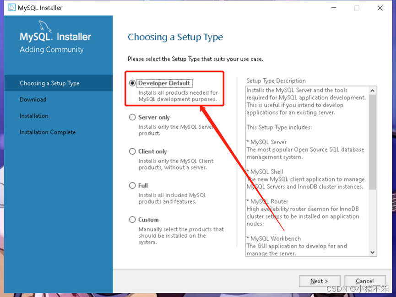The width and height of the screenshot is (396, 297).
Task: Open the Installation step in sidebar
Action: (x=34, y=116)
